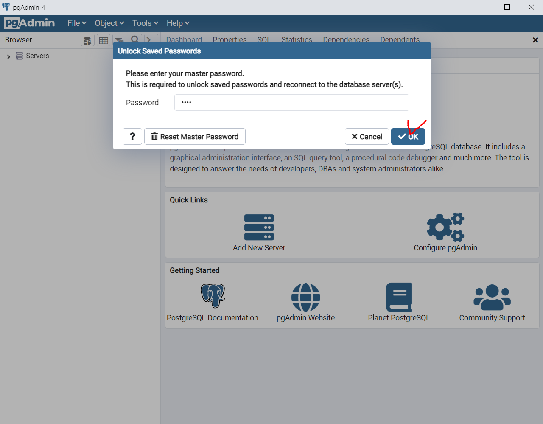Open the File menu
This screenshot has width=543, height=424.
(77, 23)
